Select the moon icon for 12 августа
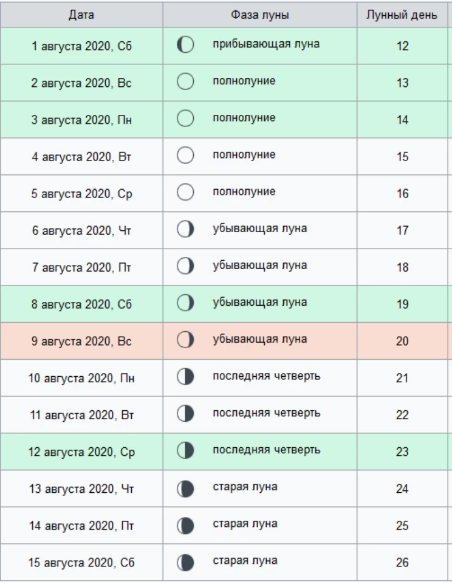The image size is (452, 584). pos(185,451)
